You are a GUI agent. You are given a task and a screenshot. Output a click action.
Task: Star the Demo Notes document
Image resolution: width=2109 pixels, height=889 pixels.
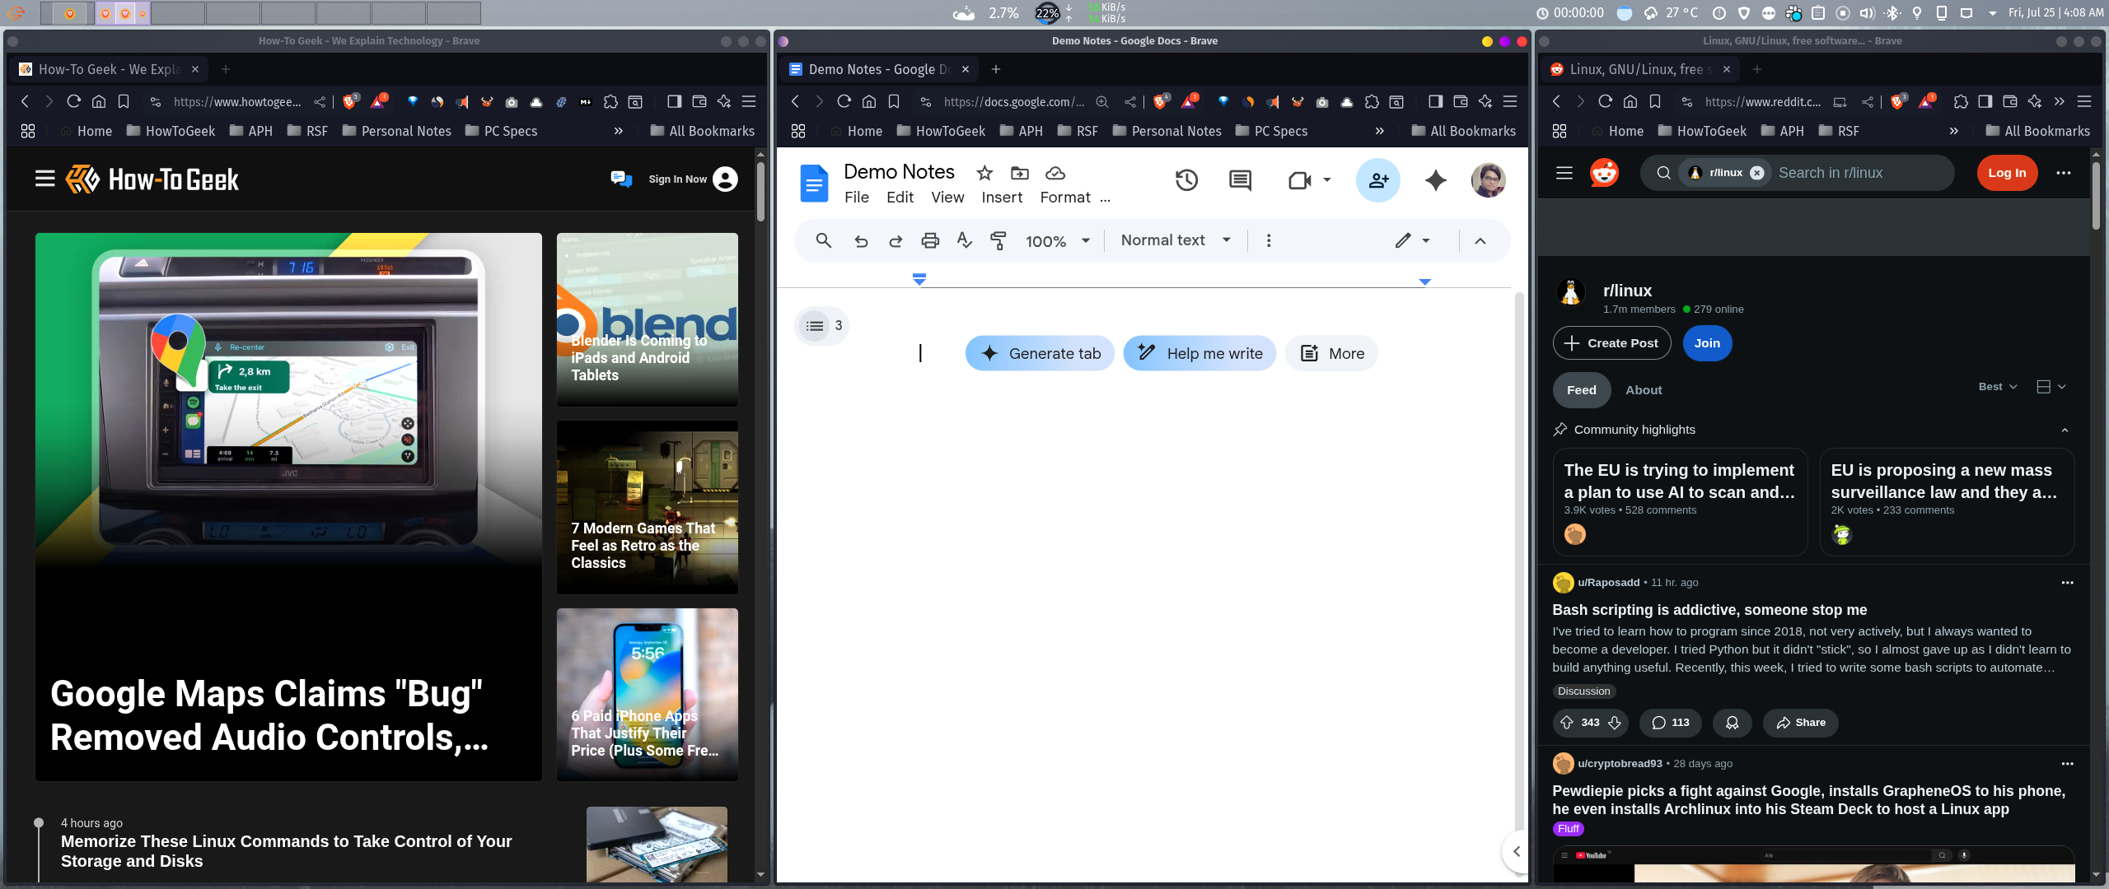[984, 173]
